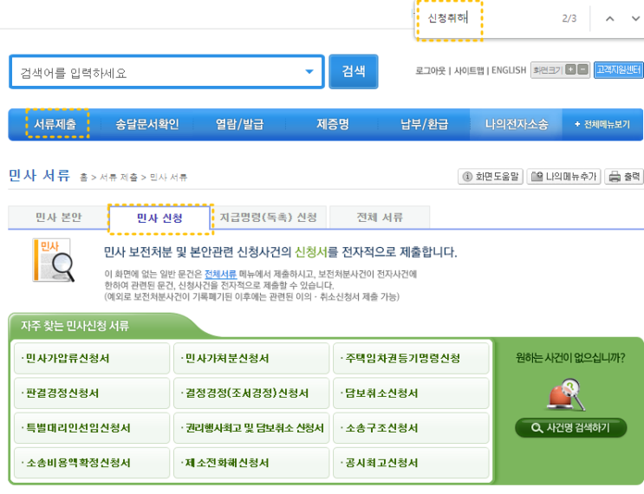The width and height of the screenshot is (644, 494).
Task: Click the 민사 document magnifier image
Action: coord(54,260)
